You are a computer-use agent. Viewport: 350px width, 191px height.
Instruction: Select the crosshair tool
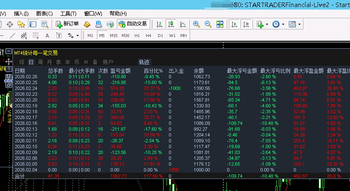[10, 24]
